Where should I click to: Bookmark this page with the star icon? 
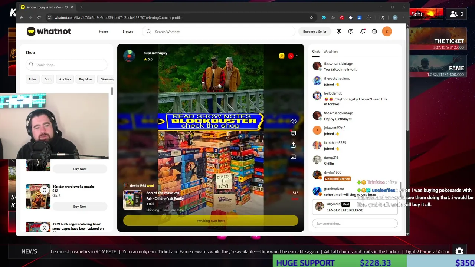pos(311,17)
